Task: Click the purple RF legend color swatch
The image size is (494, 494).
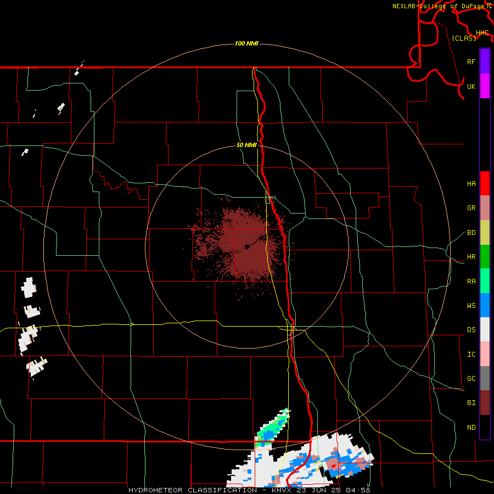Action: 485,61
